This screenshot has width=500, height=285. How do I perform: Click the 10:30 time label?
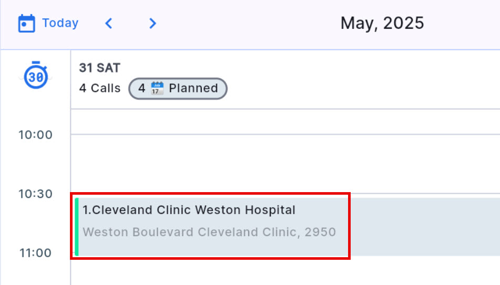pos(36,194)
